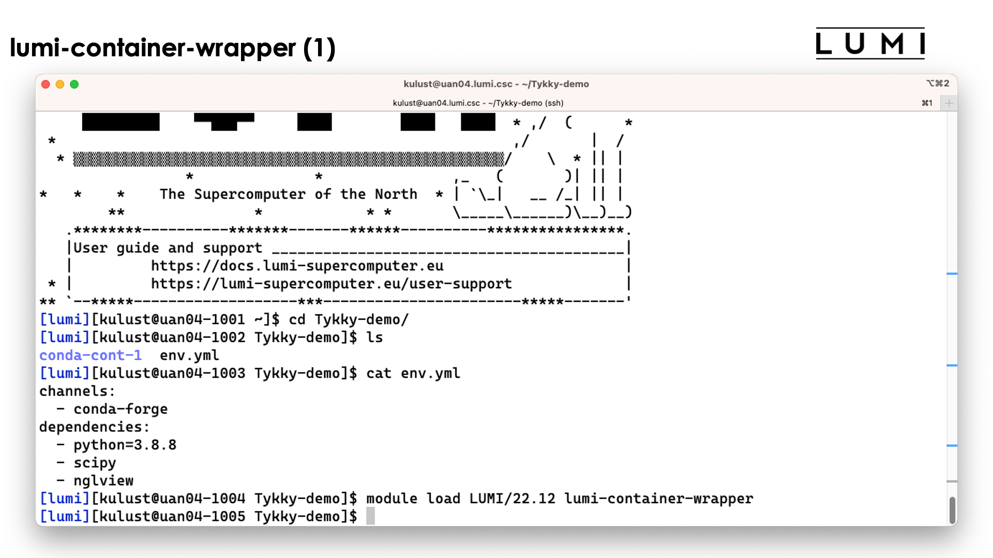
Task: Click the SSH session tab label
Action: (477, 103)
